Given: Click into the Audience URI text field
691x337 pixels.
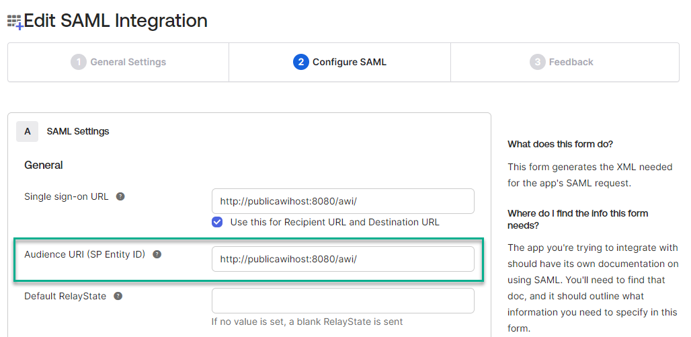Looking at the screenshot, I should pos(343,259).
